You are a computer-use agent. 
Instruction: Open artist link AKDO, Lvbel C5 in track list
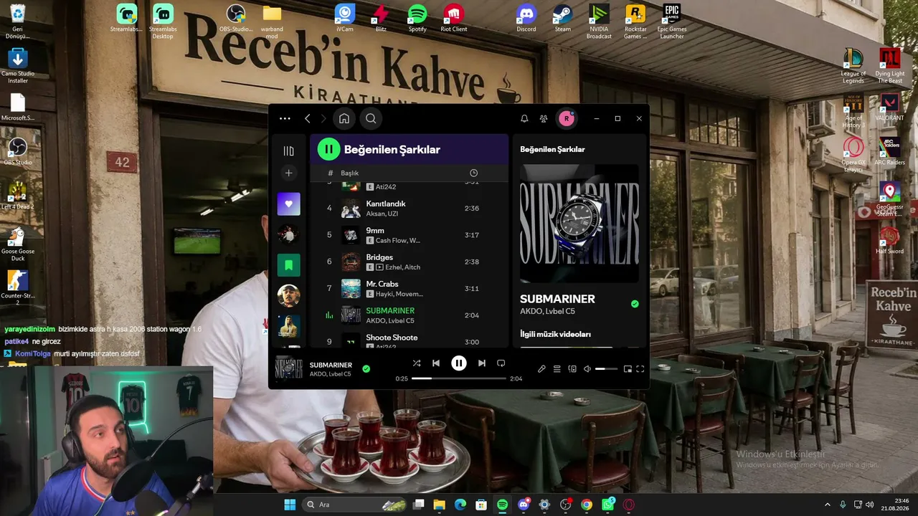(x=390, y=320)
